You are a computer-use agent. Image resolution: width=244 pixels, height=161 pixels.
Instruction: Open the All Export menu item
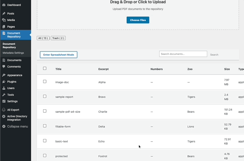(x=13, y=110)
